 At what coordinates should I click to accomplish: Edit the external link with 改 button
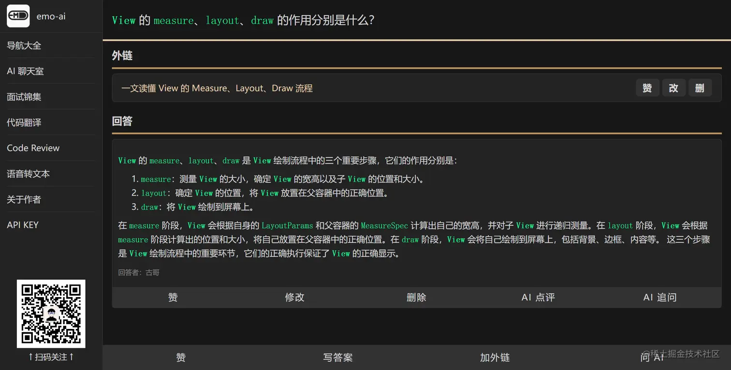[x=673, y=88]
